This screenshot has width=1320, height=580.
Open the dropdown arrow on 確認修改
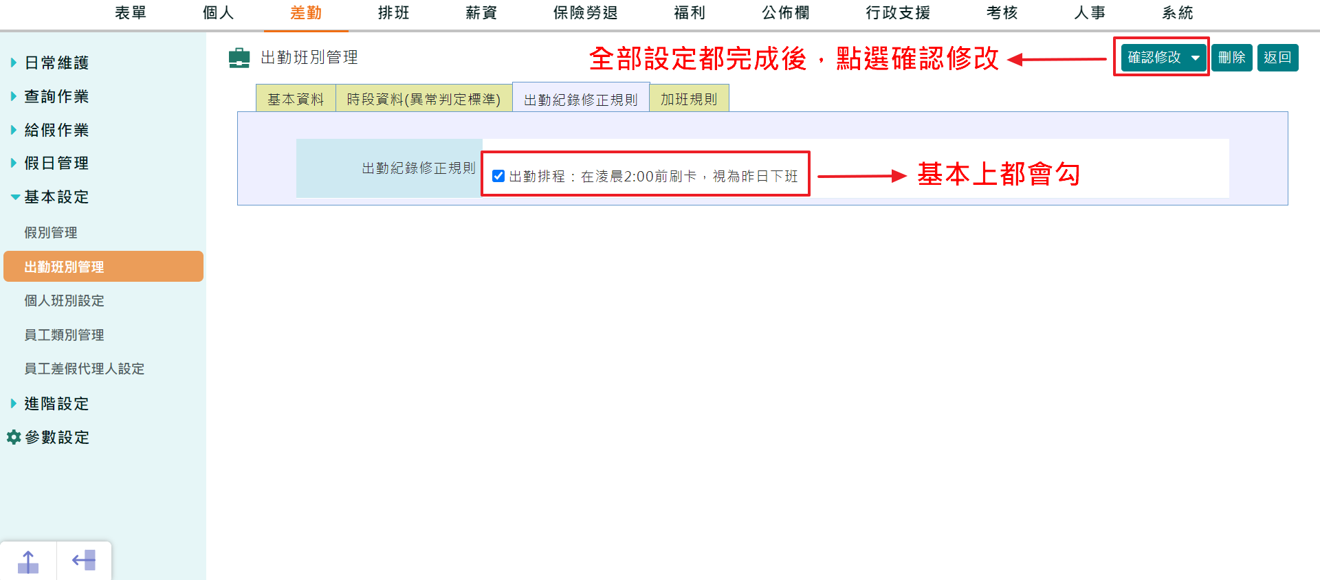1196,58
